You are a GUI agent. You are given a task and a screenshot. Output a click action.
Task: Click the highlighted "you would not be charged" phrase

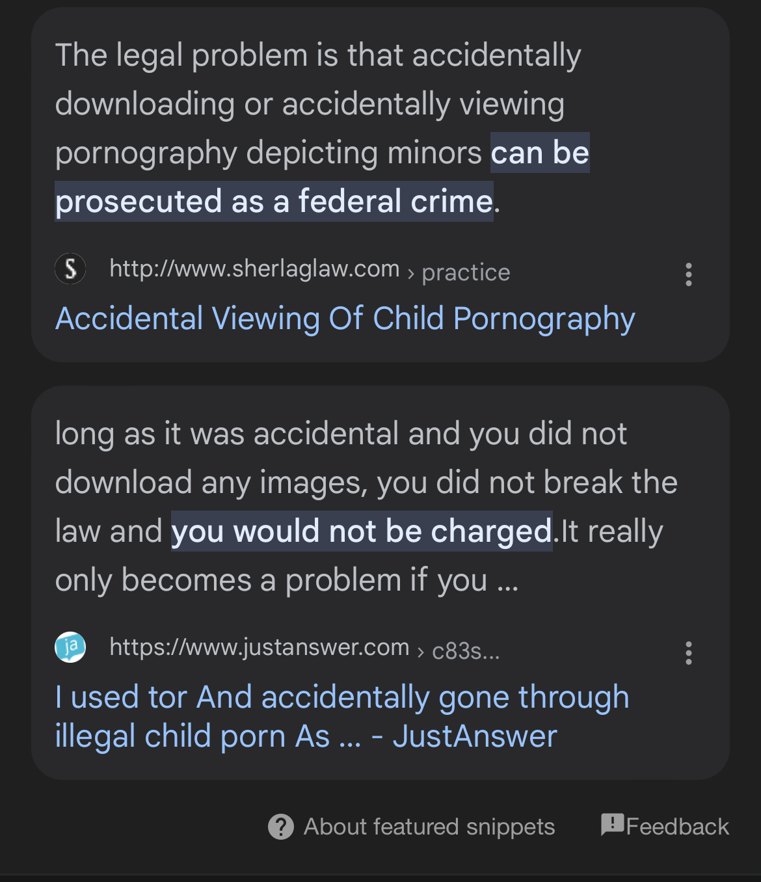(362, 531)
